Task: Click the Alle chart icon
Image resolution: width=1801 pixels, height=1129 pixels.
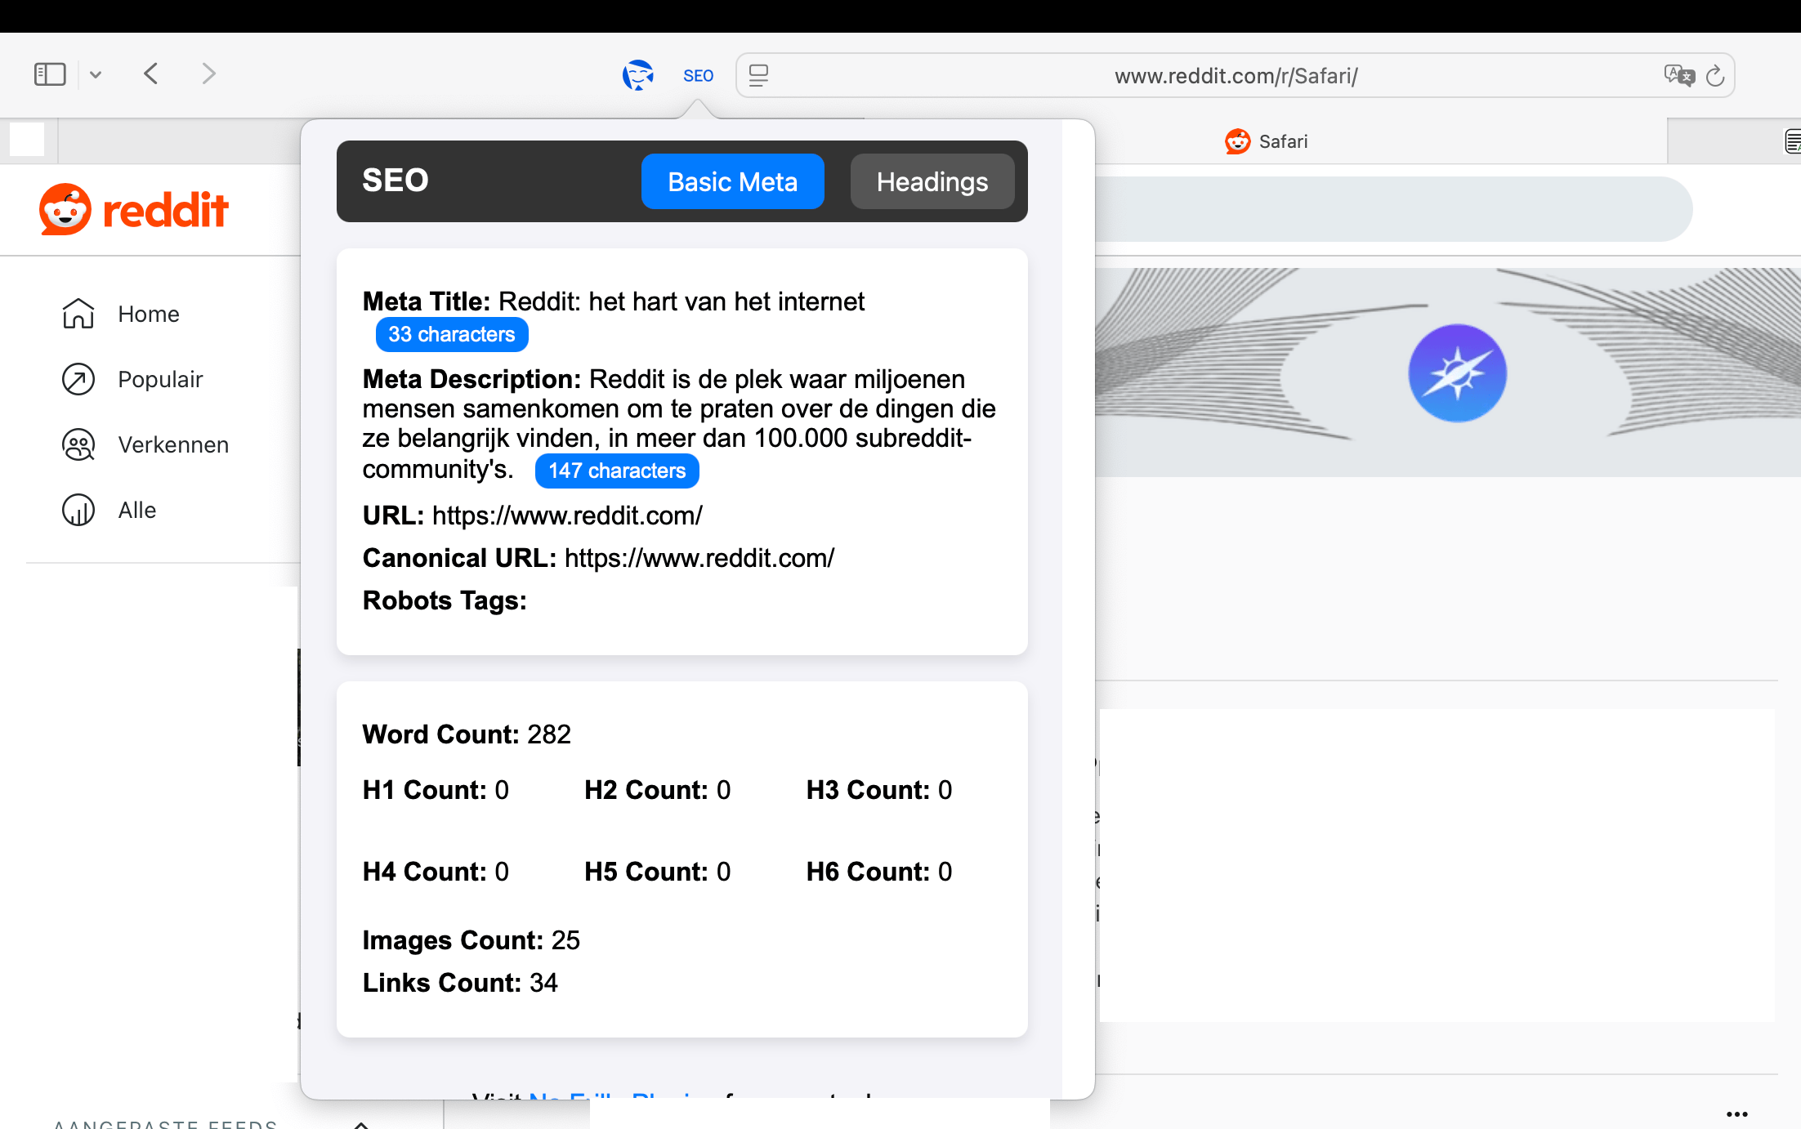Action: point(78,510)
